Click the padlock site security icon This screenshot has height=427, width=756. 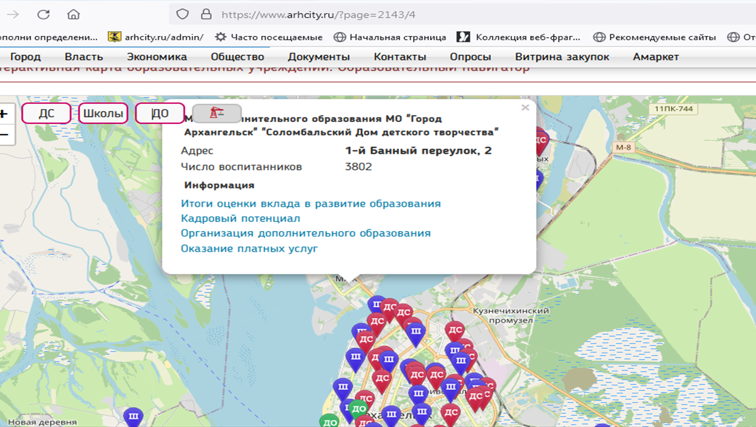(x=206, y=15)
